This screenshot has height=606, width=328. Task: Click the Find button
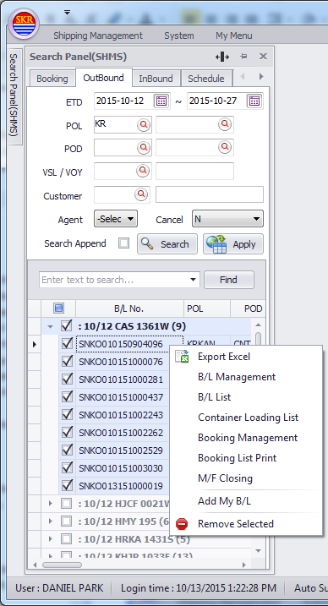coord(229,280)
